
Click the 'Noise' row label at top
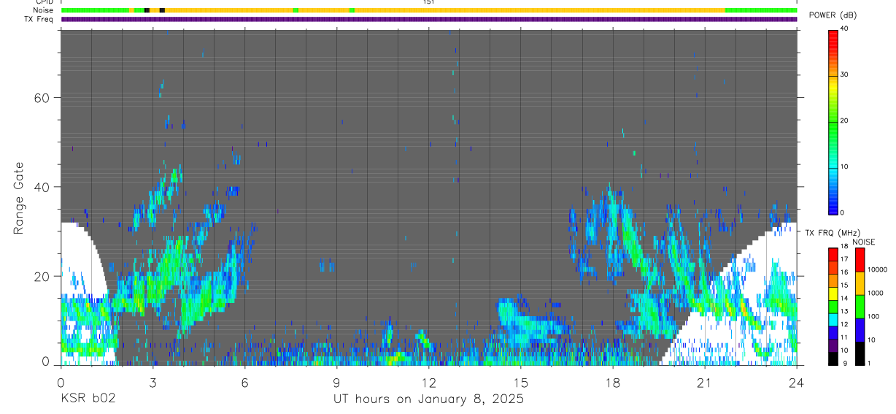click(x=44, y=10)
